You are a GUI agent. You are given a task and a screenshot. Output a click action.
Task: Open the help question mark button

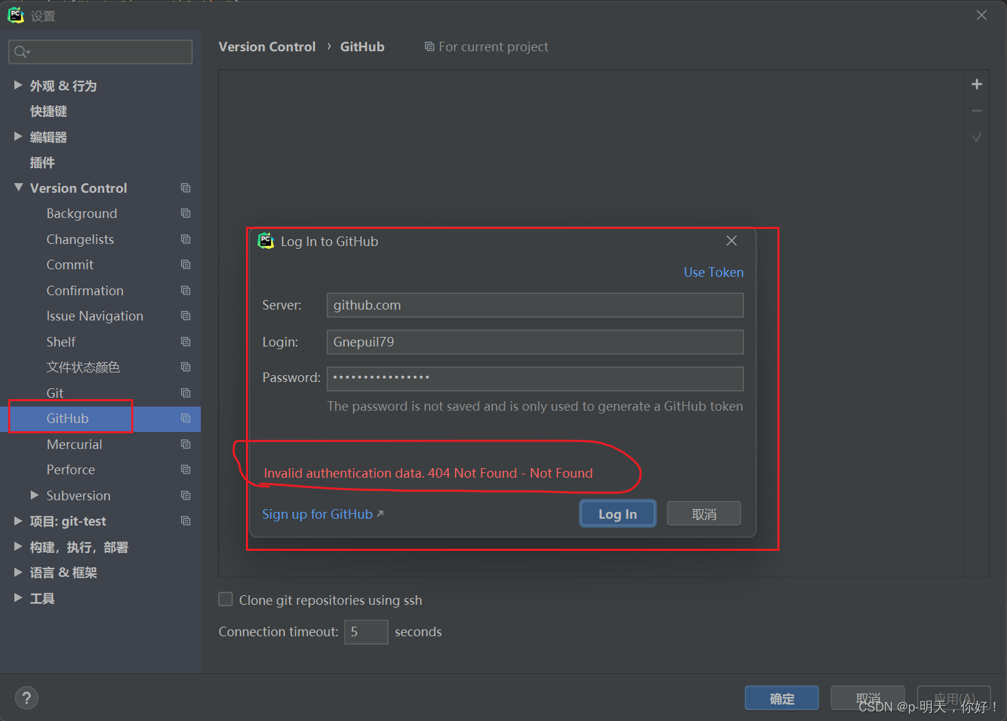click(27, 698)
